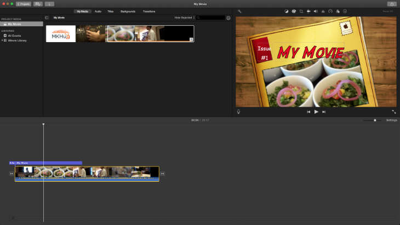Image resolution: width=400 pixels, height=225 pixels.
Task: Go back to Projects
Action: (x=24, y=4)
